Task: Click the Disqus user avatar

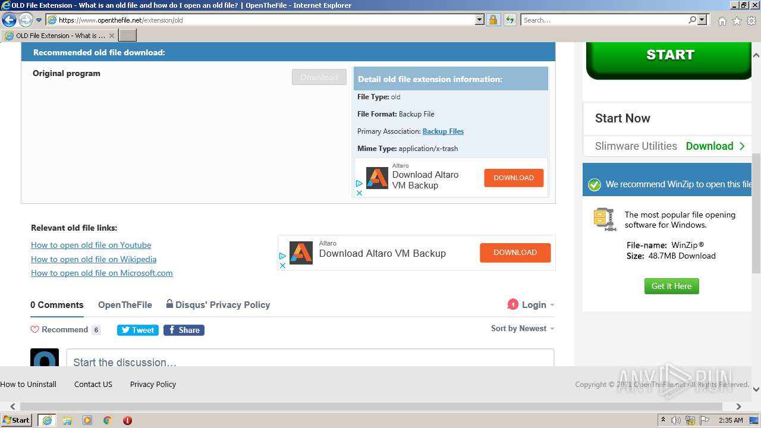Action: 45,357
